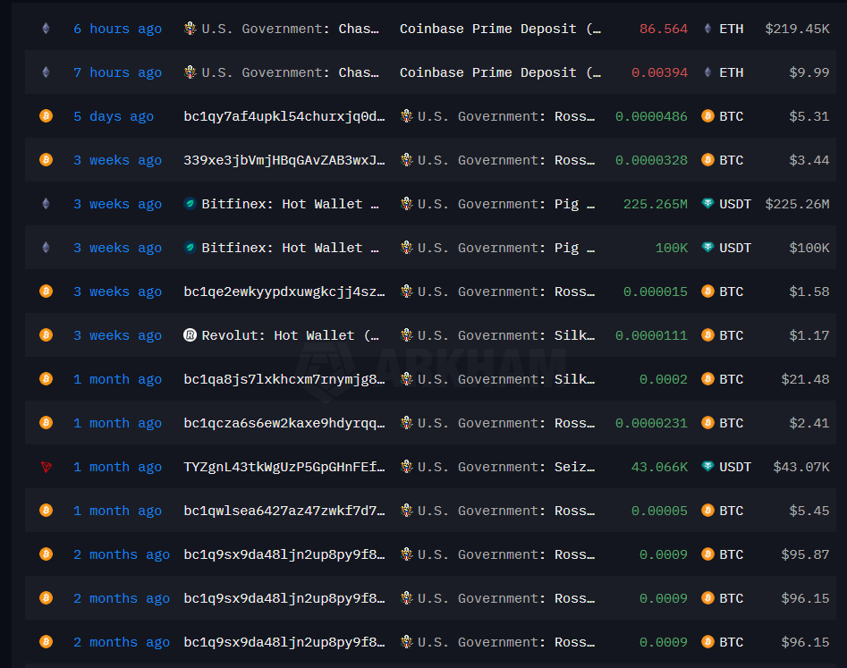Screen dimensions: 847x668
Task: Click the Ethereum network icon beside 6 hours ago
Action: coord(46,29)
